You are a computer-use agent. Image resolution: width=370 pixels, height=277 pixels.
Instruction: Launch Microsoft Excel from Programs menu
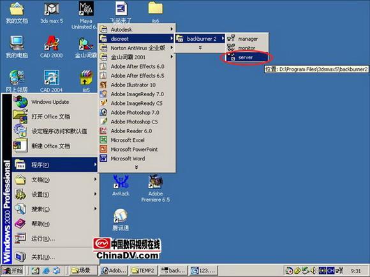pos(137,140)
